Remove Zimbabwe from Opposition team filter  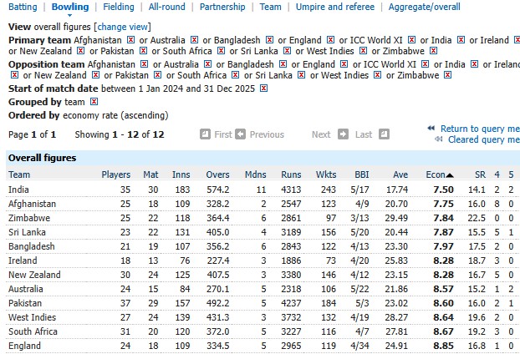click(448, 75)
